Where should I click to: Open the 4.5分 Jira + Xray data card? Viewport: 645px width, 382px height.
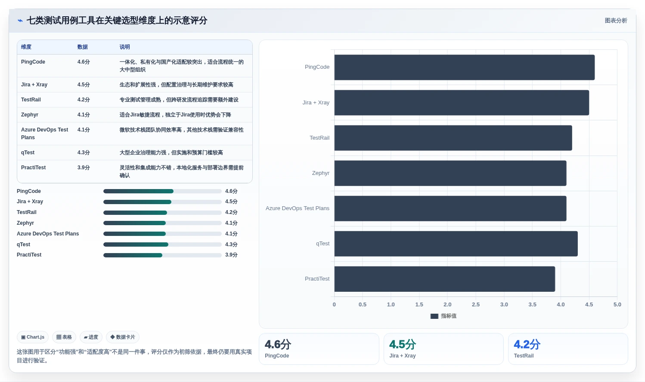pyautogui.click(x=443, y=349)
